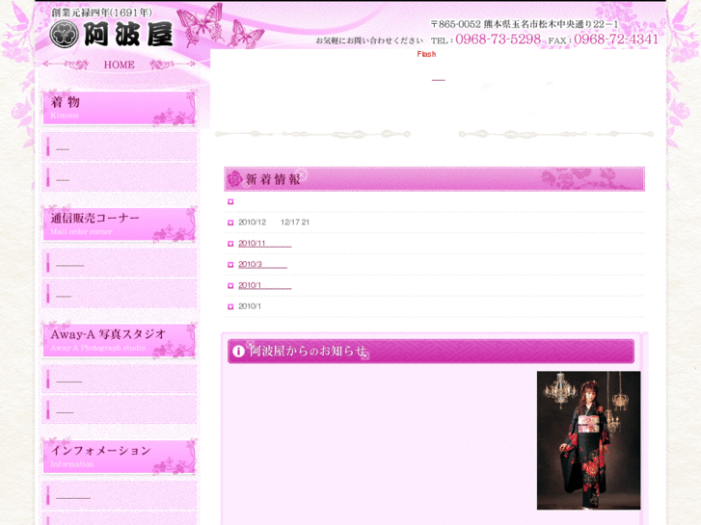Open the 2010/3 news link
This screenshot has height=525, width=701.
tap(262, 264)
